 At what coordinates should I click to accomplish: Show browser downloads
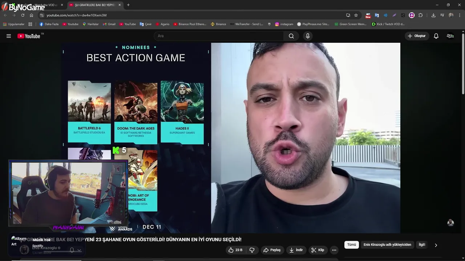[433, 15]
